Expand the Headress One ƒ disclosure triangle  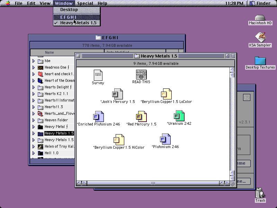[34, 67]
